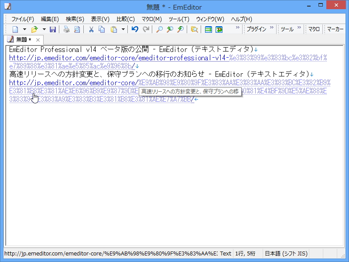The height and width of the screenshot is (262, 349).
Task: Open Find in Files icon
Action: point(194,29)
